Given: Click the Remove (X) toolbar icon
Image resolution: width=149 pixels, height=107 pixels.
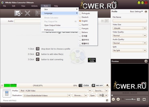Looking at the screenshot, I should click(27, 13).
